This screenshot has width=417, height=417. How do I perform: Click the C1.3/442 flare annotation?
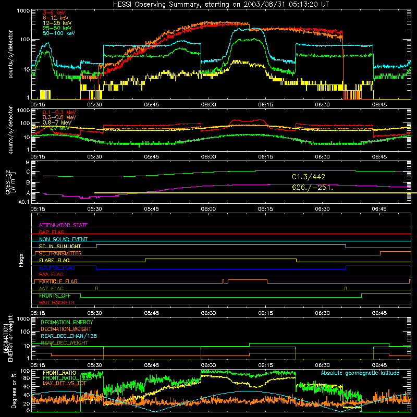point(309,177)
